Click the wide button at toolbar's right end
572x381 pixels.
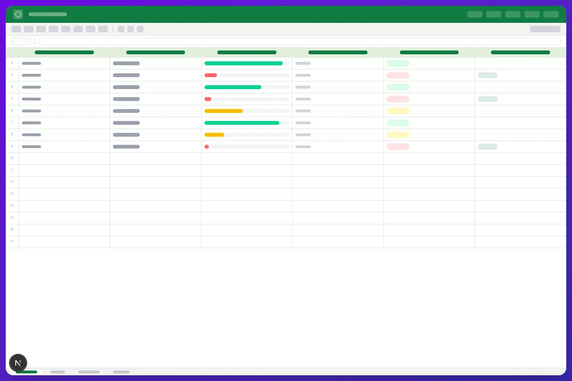(545, 29)
